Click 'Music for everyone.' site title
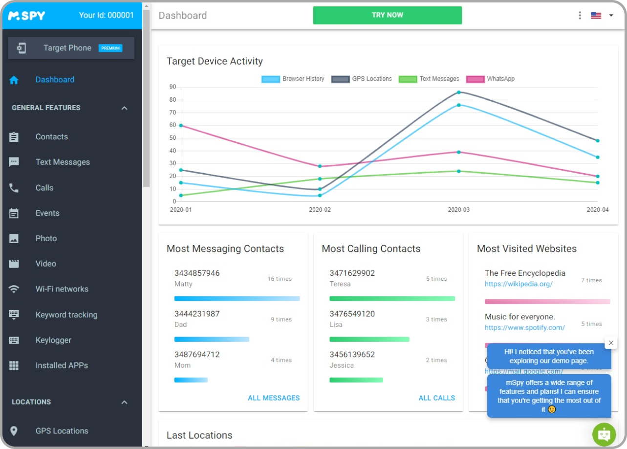 click(520, 316)
